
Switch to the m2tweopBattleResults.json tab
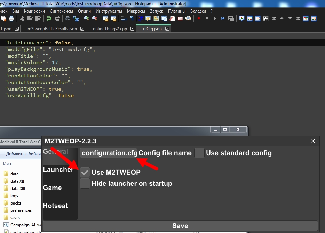click(x=52, y=29)
